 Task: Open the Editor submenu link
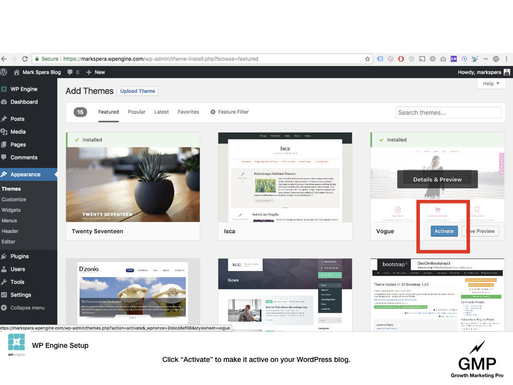coord(9,242)
